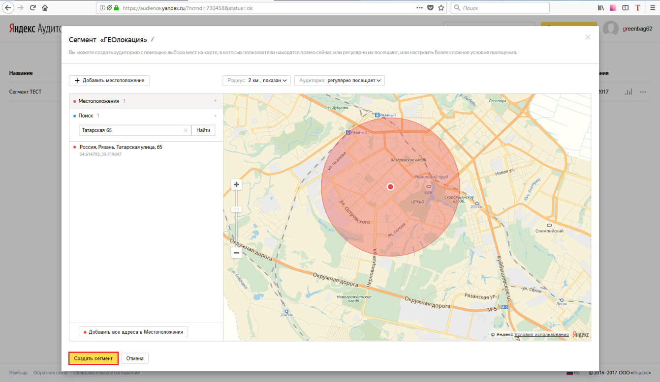Click the Название column header
Viewport: 660px width, 382px height.
[x=21, y=73]
